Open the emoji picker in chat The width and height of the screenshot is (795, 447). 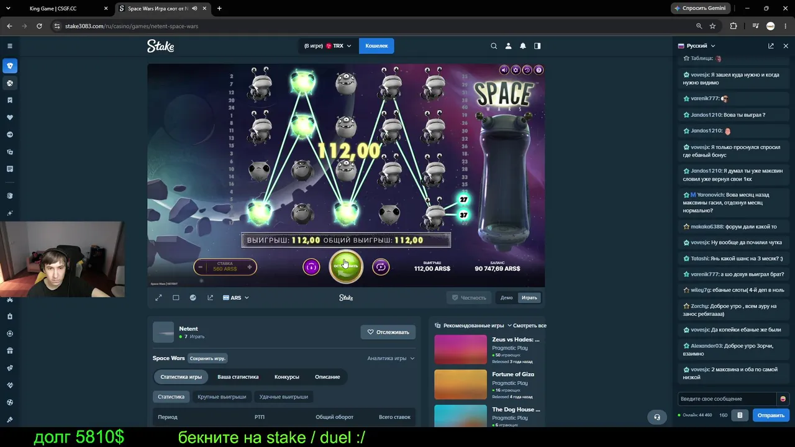[783, 399]
